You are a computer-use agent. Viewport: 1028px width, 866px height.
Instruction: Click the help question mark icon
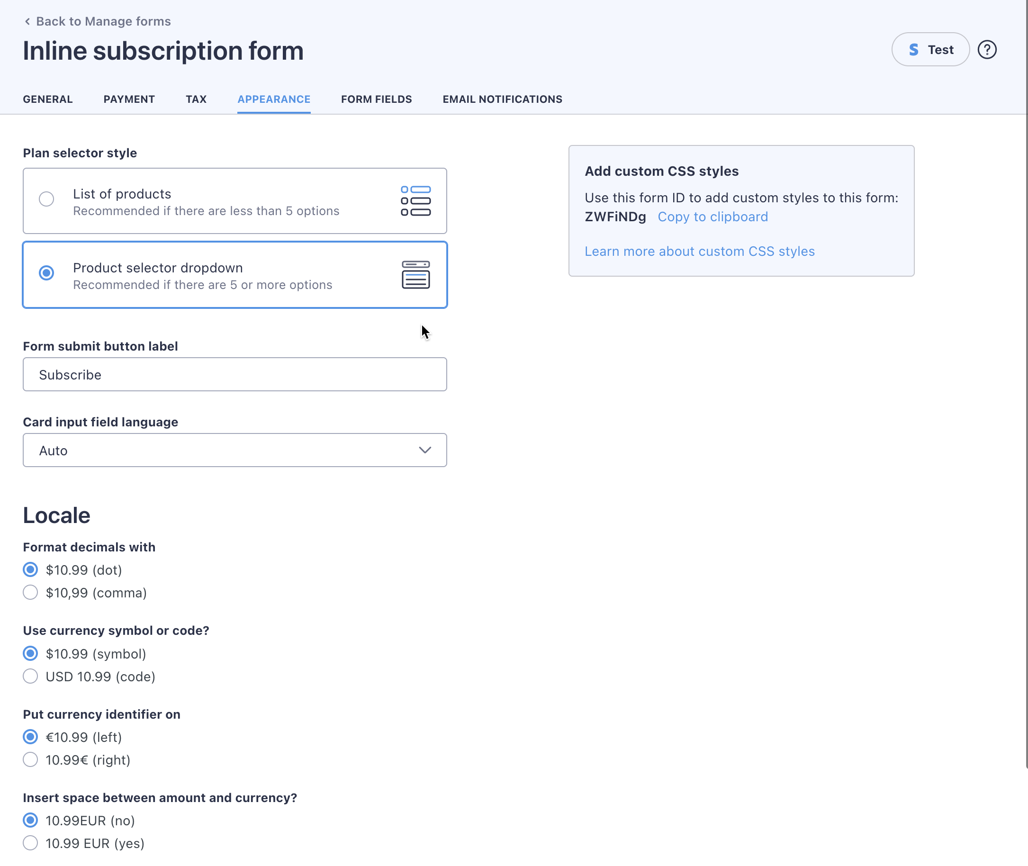coord(987,50)
